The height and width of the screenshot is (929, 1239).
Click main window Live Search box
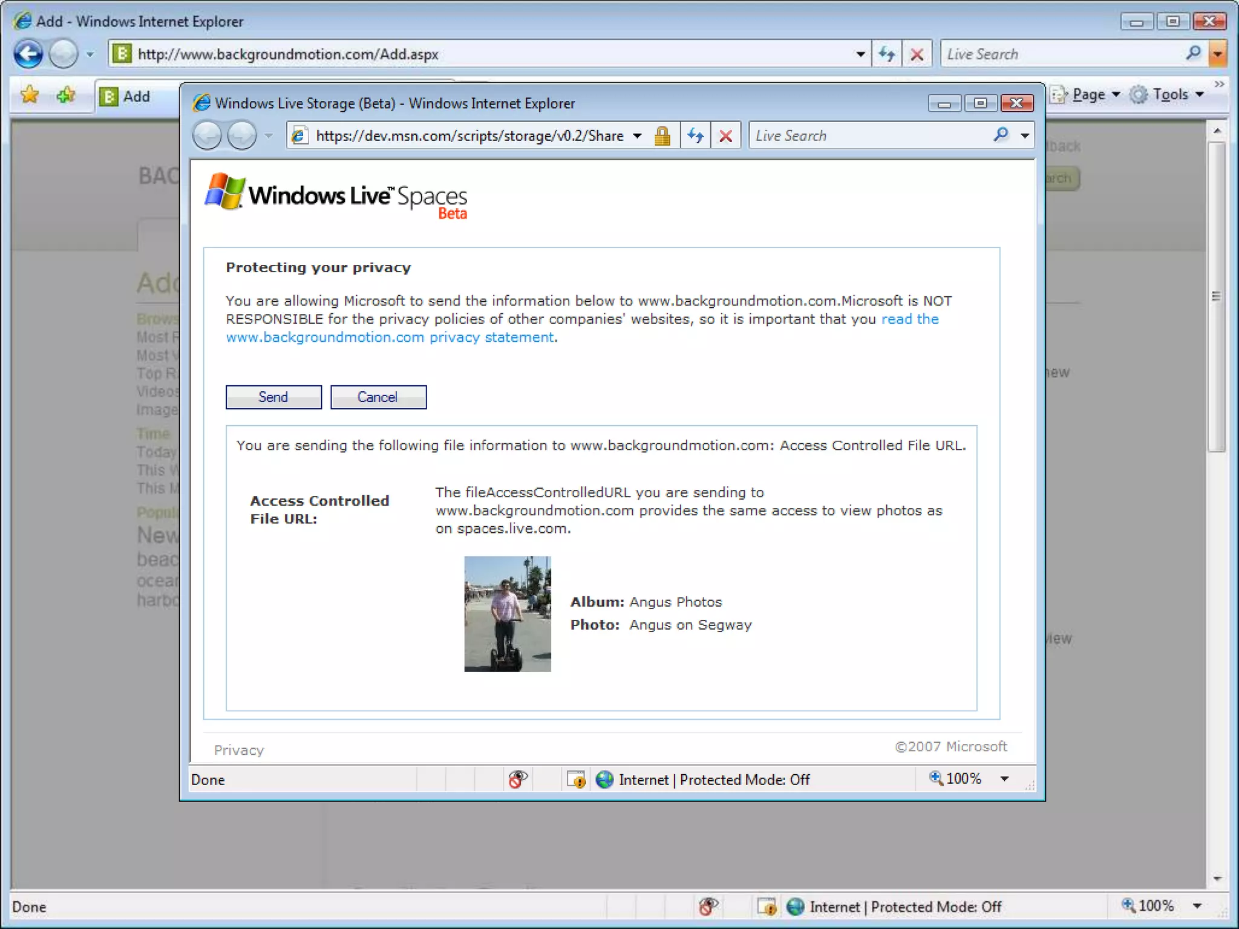click(x=1062, y=54)
